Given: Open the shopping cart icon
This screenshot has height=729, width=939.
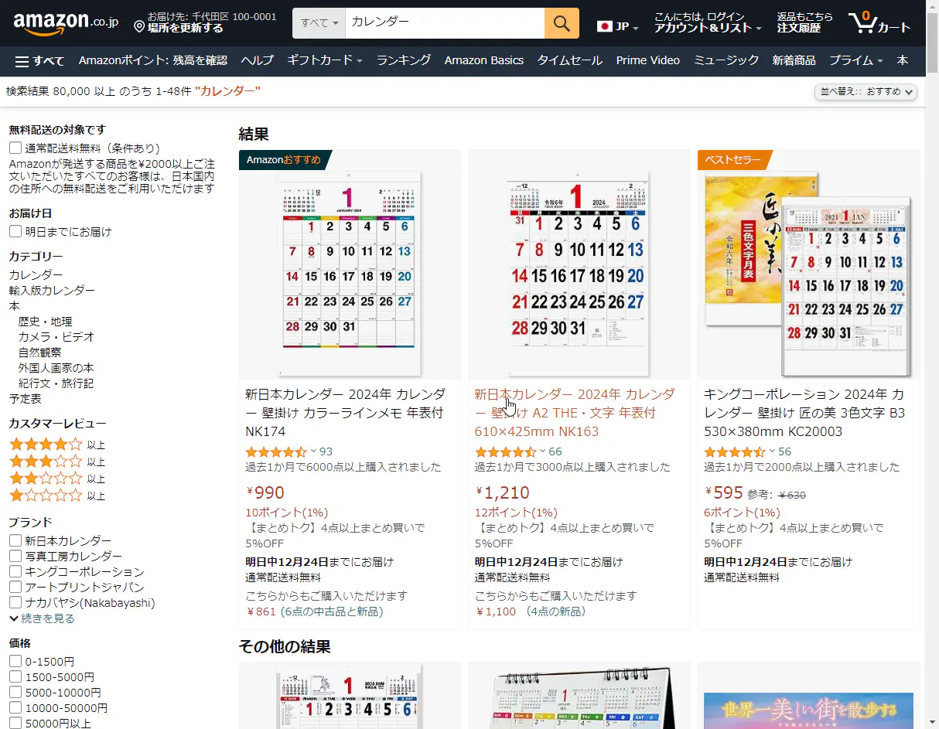Looking at the screenshot, I should click(x=862, y=23).
